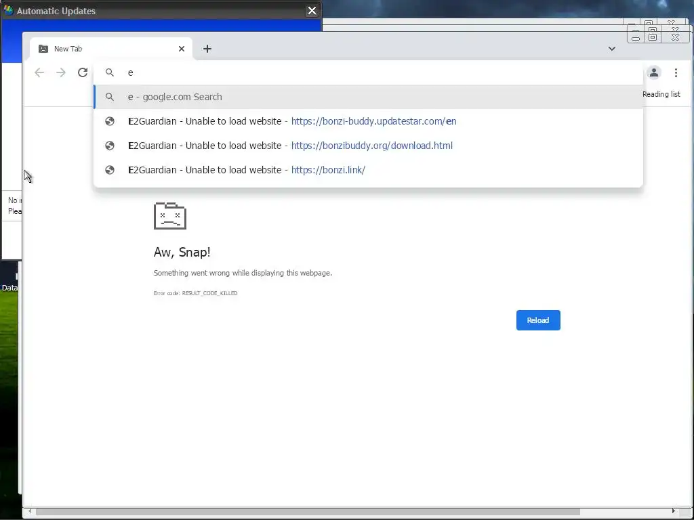Open the Reading list

click(x=661, y=94)
